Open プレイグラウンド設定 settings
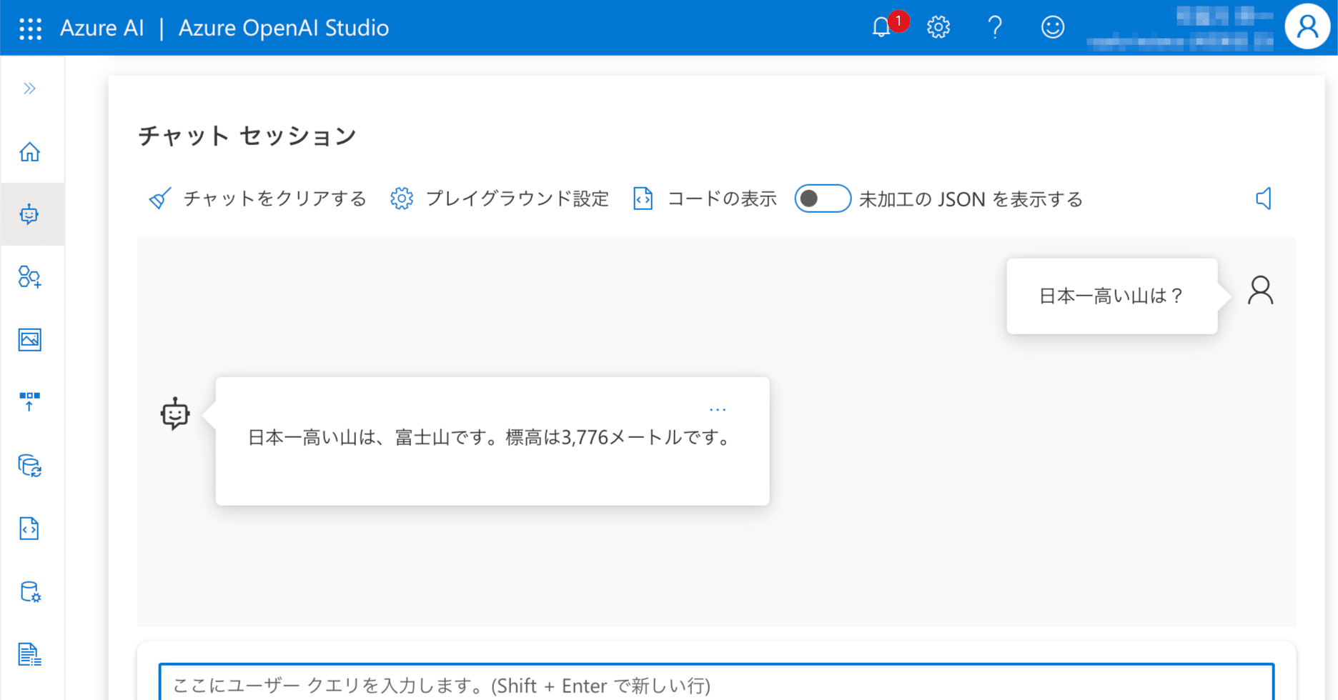 (x=517, y=199)
